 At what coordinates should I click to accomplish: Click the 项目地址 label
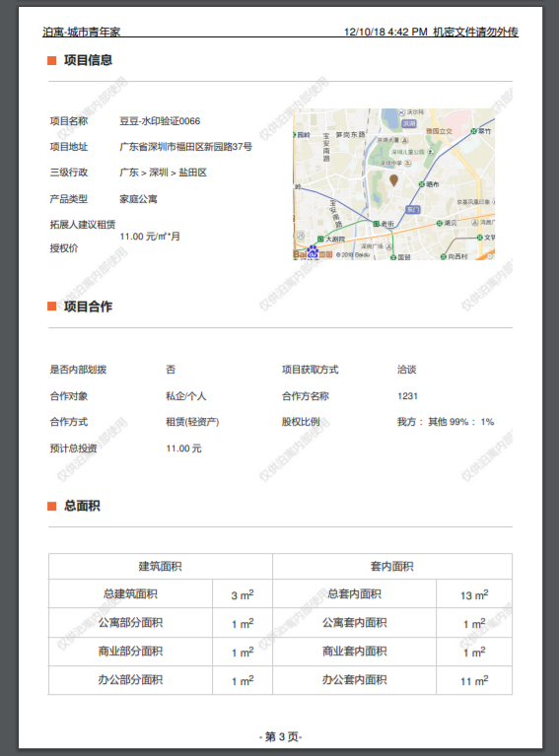pyautogui.click(x=68, y=147)
